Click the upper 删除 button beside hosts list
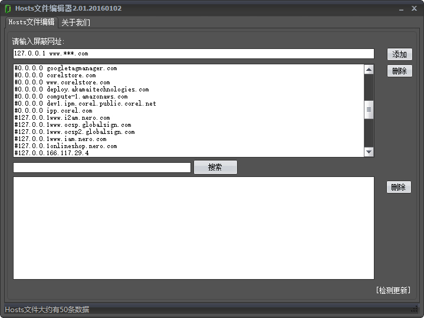The height and width of the screenshot is (318, 424). pyautogui.click(x=399, y=71)
